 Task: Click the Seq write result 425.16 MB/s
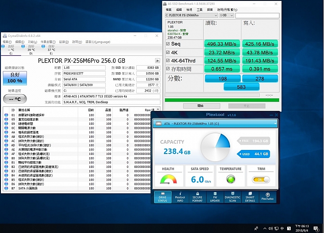[x=260, y=44]
